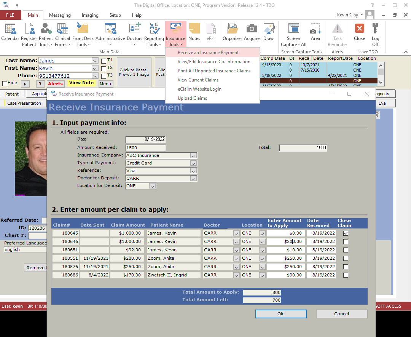
Task: Check Close Claim for claim 180646
Action: 346,241
